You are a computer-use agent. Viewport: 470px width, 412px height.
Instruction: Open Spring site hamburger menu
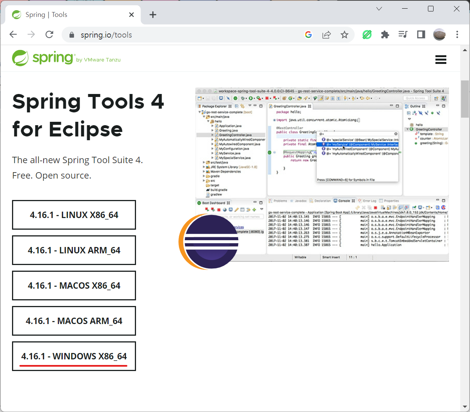coord(441,60)
